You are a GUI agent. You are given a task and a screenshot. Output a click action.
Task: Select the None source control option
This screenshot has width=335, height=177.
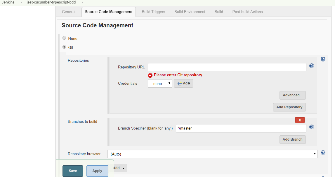pyautogui.click(x=64, y=38)
